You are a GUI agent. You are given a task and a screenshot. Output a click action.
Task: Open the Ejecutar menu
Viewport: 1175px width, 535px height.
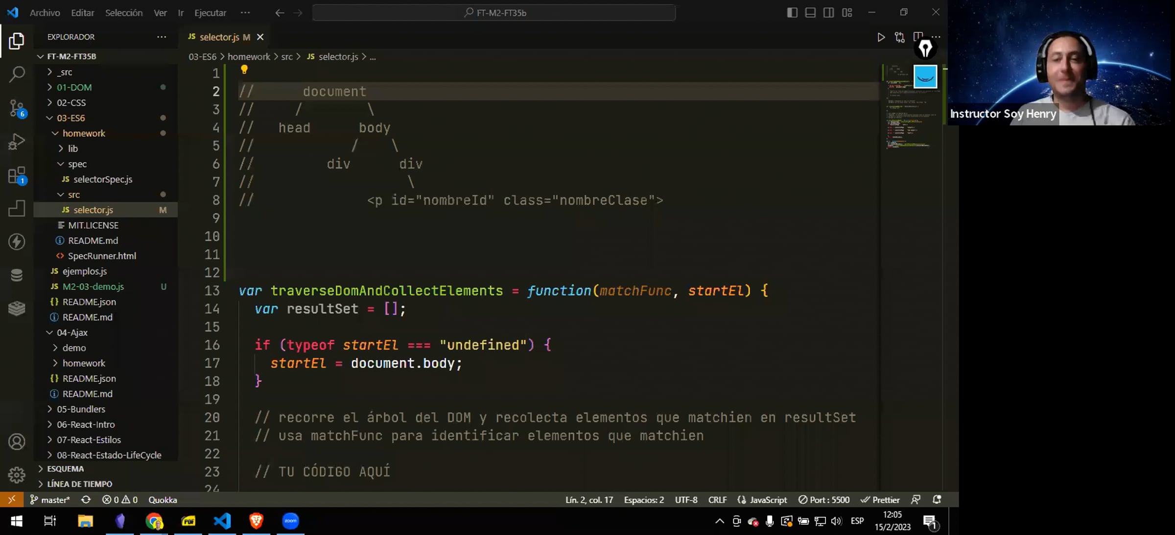tap(210, 13)
